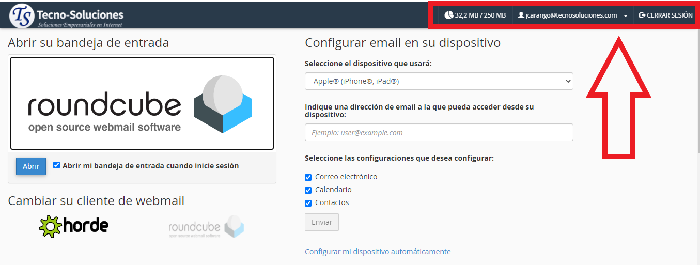Screen dimensions: 700x265
Task: Uncheck the Correo electrónico checkbox
Action: [308, 177]
